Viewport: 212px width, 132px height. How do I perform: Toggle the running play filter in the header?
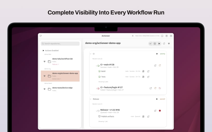159,44
